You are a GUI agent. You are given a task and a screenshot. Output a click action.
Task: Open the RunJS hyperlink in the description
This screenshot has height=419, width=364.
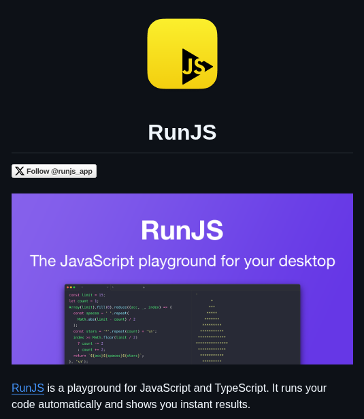pos(28,388)
